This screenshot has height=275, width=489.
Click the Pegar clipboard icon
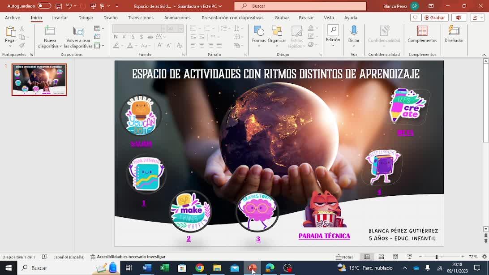point(11,31)
